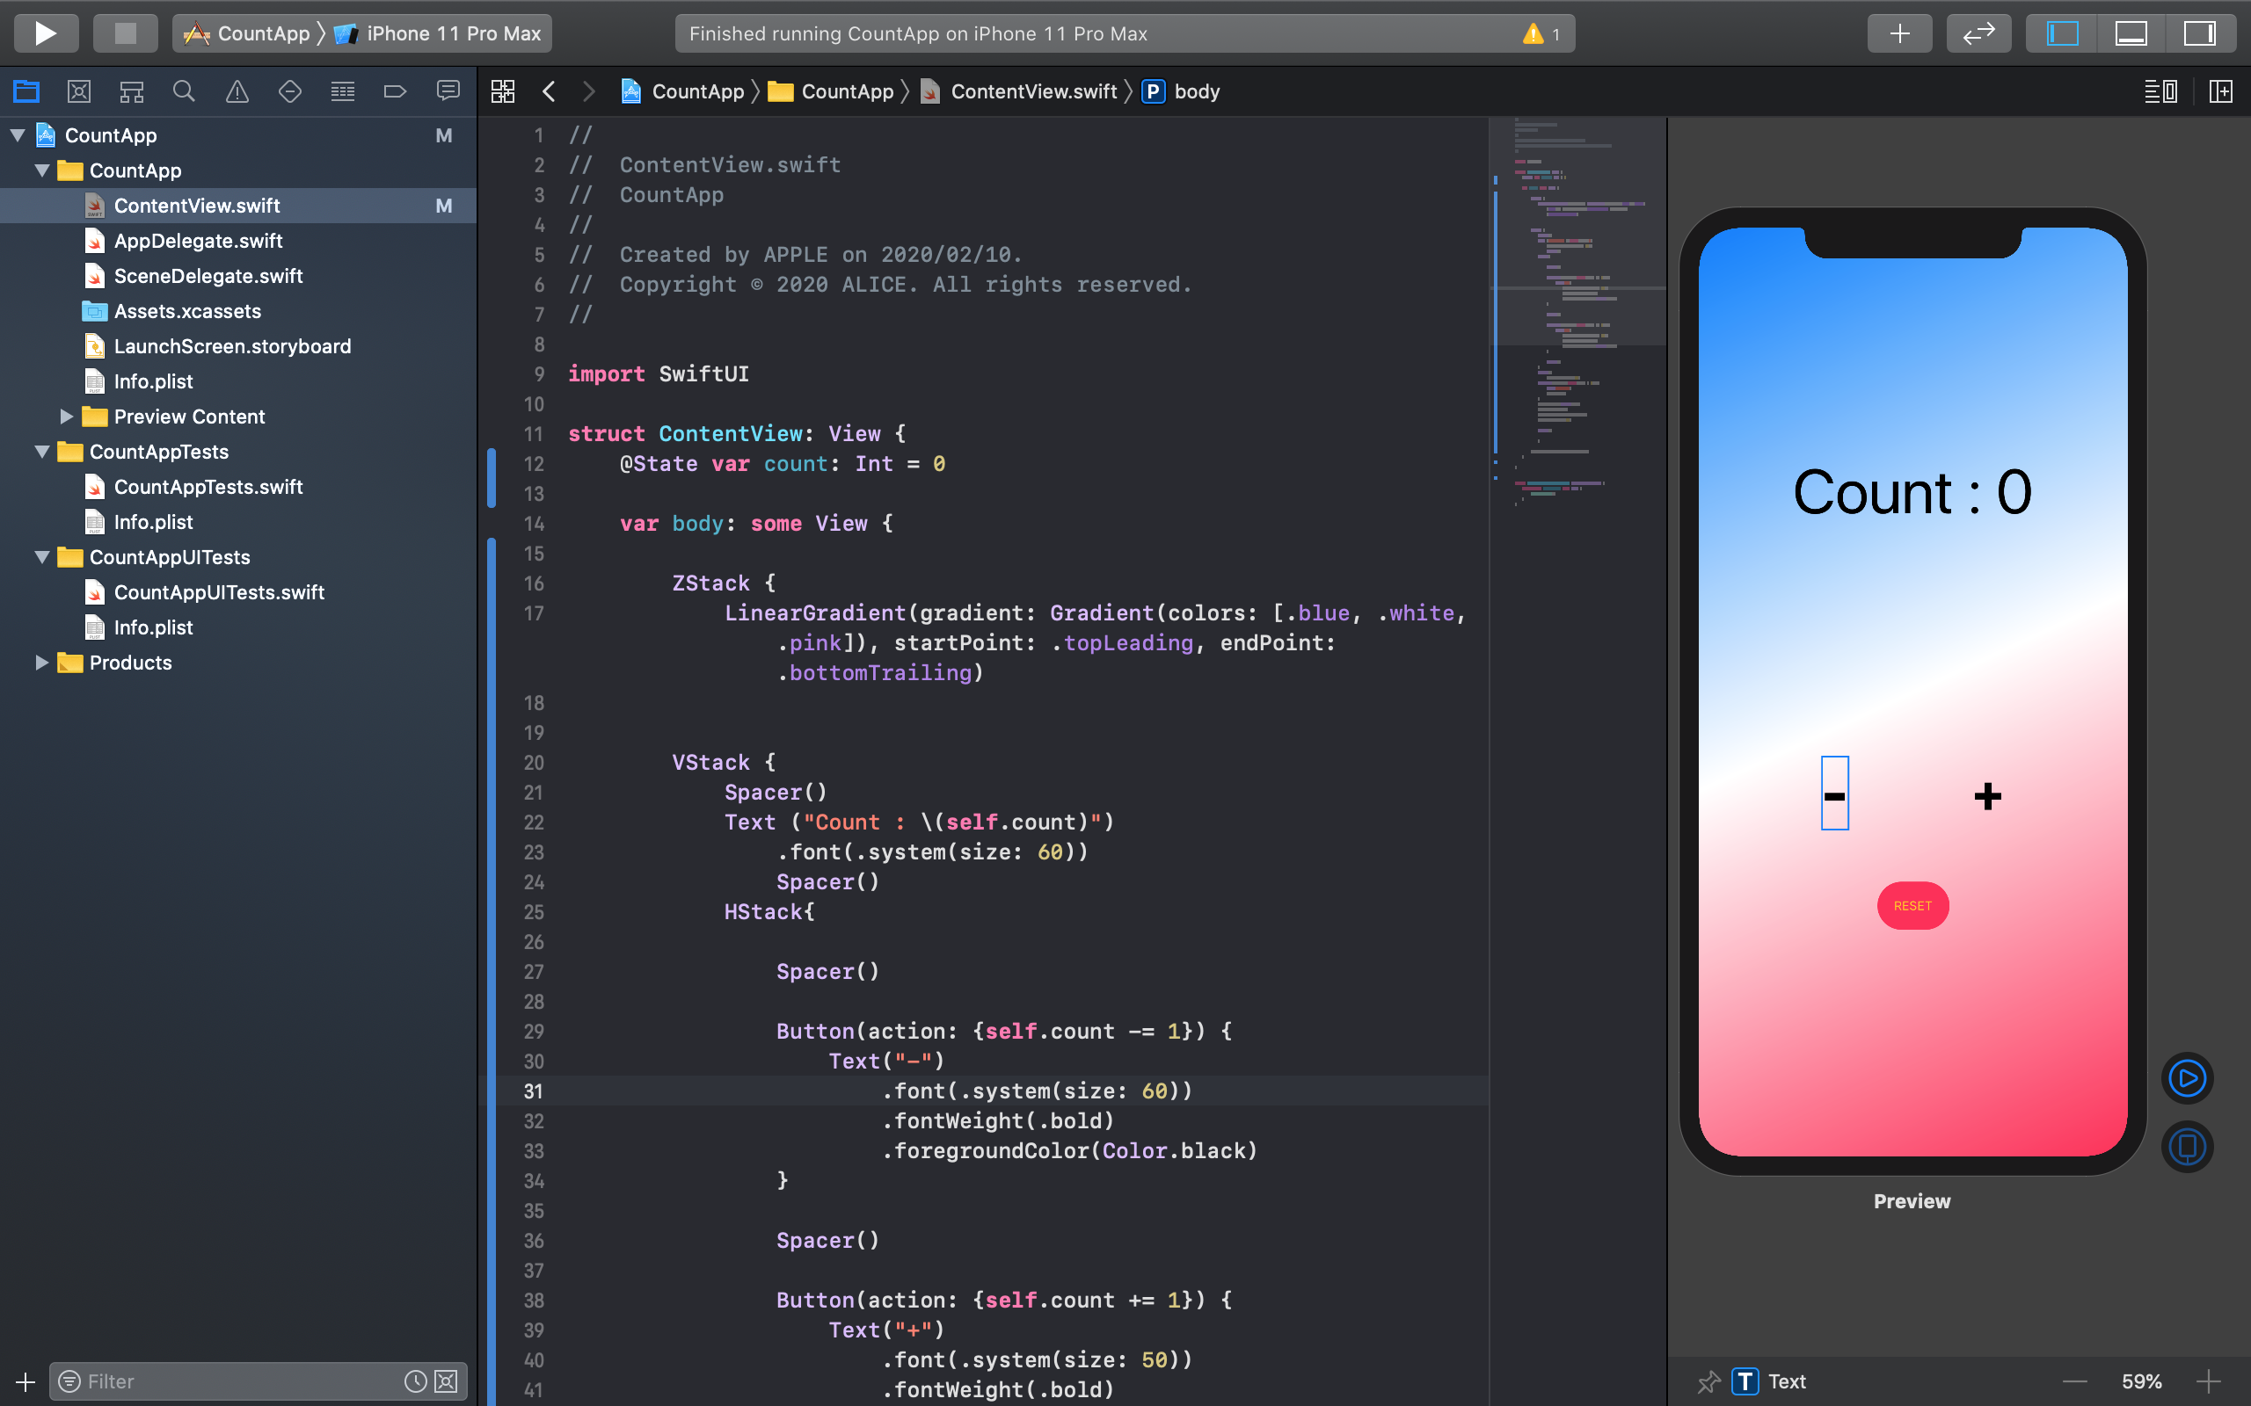Open the Find navigator magnifier icon
The height and width of the screenshot is (1406, 2251).
click(x=184, y=91)
